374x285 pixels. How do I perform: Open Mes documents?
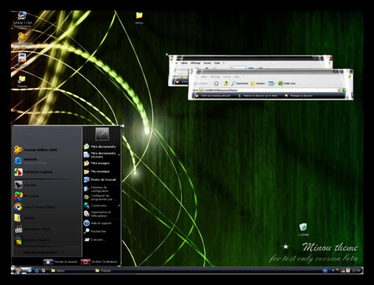pos(101,147)
